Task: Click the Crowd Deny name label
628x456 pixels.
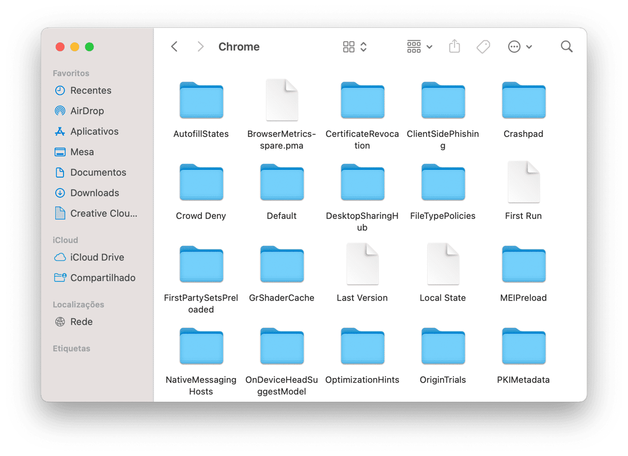Action: (201, 216)
